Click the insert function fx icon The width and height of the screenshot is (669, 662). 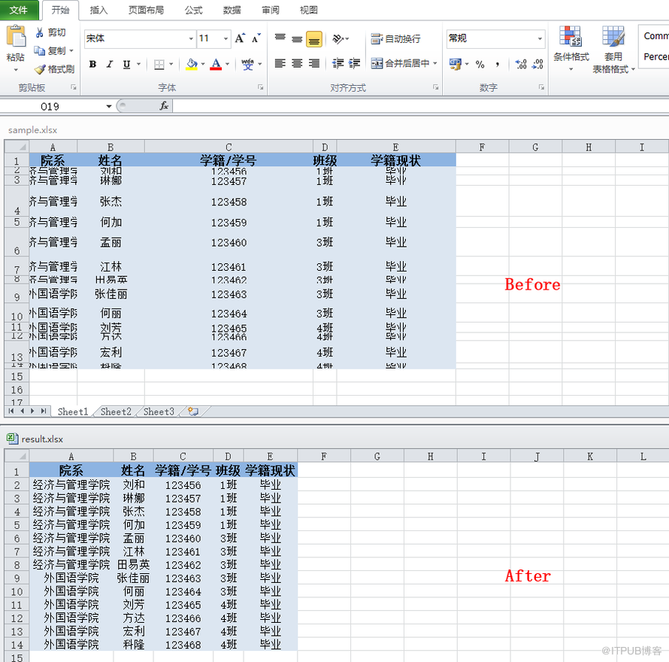point(164,106)
